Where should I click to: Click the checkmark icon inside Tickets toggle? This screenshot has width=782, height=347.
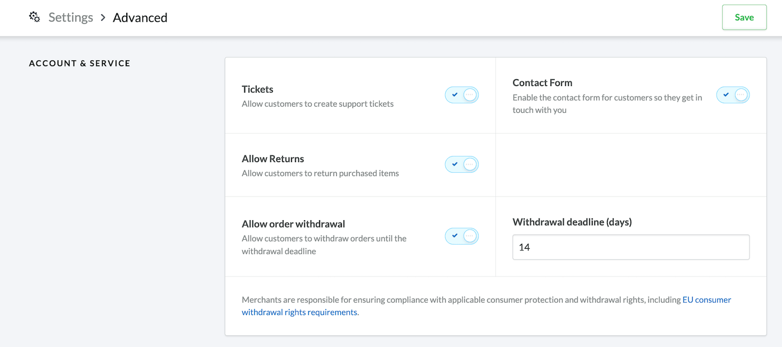tap(455, 95)
